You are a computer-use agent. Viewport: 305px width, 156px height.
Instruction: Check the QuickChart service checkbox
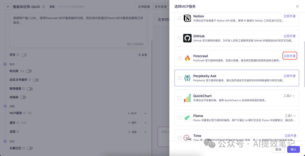point(180,98)
